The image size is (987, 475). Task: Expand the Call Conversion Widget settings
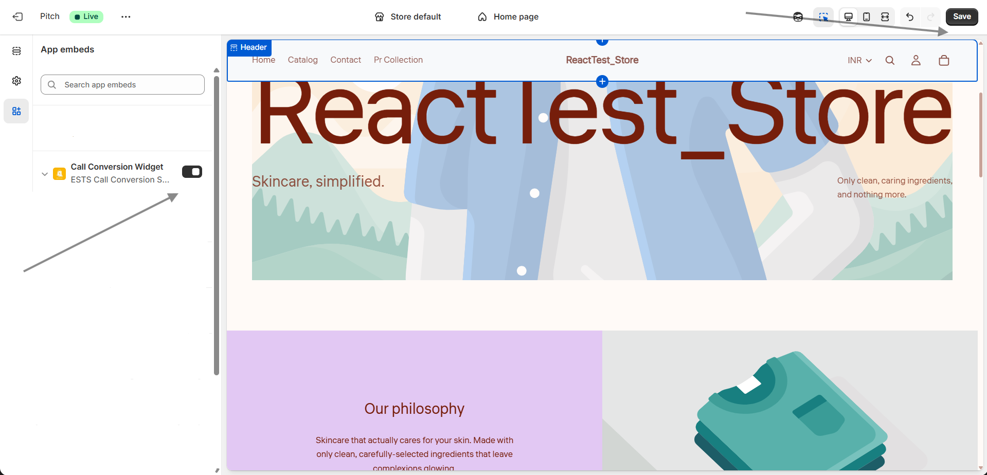click(x=45, y=174)
